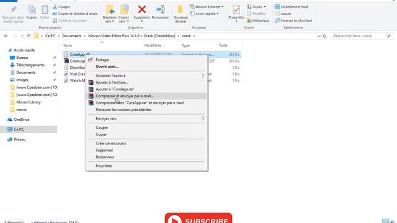397x223 pixels.
Task: Click Ouvrir in the ribbon
Action: point(256,7)
